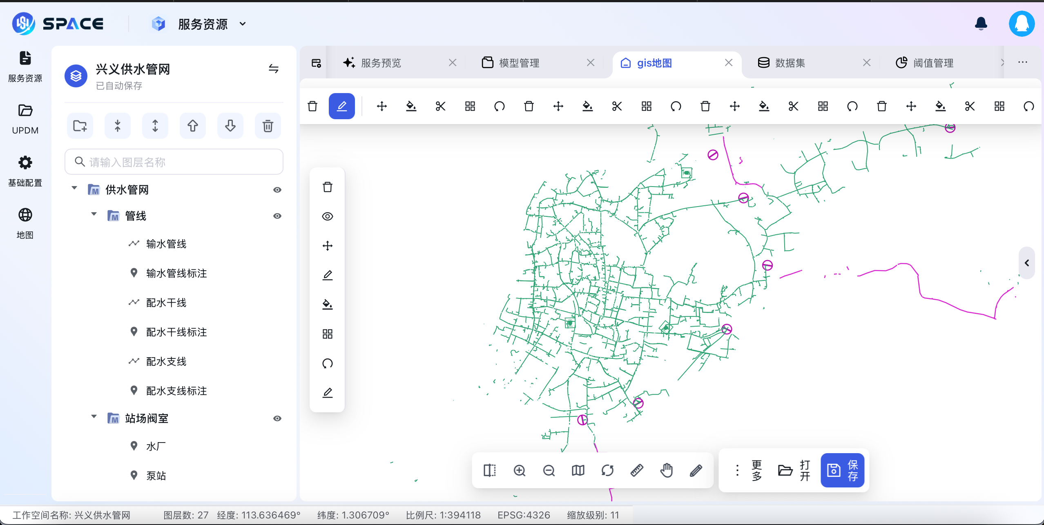
Task: Switch to the 模型管理 tab
Action: 519,63
